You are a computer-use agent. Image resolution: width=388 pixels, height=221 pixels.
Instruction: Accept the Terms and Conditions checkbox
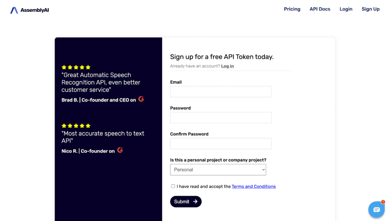coord(173,186)
